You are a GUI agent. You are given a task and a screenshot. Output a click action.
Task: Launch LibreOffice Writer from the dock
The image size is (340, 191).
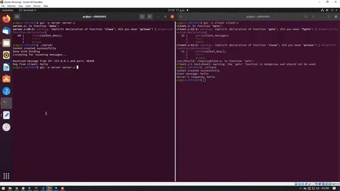6,67
